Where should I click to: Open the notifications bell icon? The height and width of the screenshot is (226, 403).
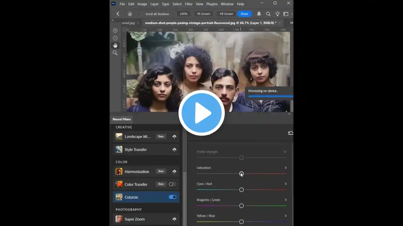tap(259, 14)
